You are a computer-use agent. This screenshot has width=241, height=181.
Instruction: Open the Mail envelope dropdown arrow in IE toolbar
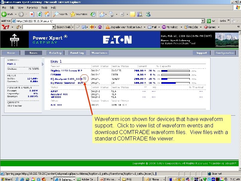pos(106,14)
